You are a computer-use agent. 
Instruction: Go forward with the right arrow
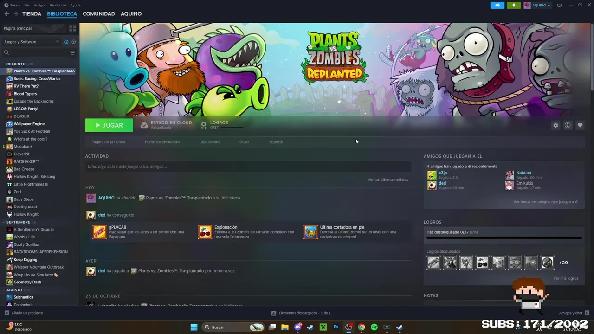(x=16, y=14)
